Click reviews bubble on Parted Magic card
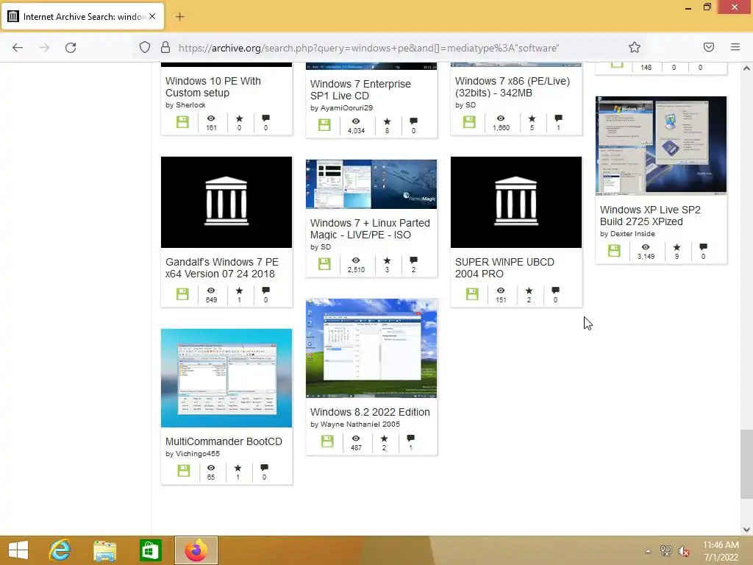Viewport: 753px width, 565px height. [413, 260]
